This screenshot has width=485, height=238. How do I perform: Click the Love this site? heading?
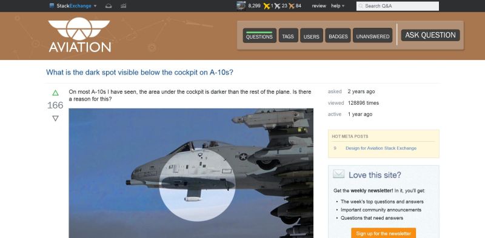[x=375, y=175]
